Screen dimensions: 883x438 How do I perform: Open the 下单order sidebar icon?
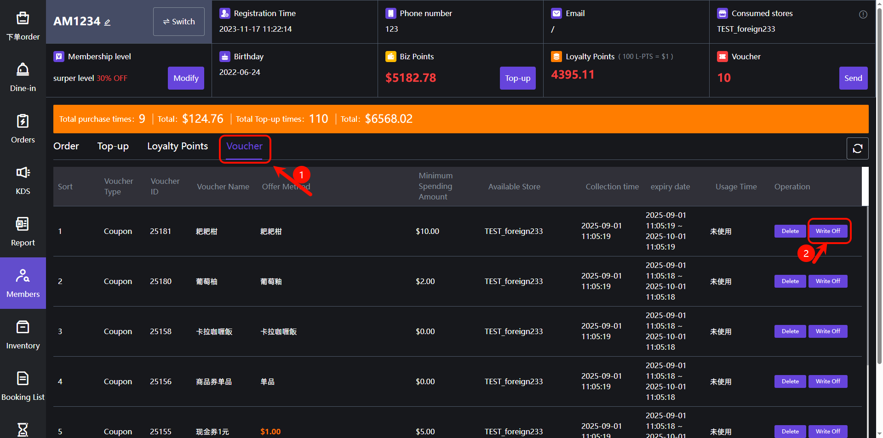pyautogui.click(x=23, y=26)
